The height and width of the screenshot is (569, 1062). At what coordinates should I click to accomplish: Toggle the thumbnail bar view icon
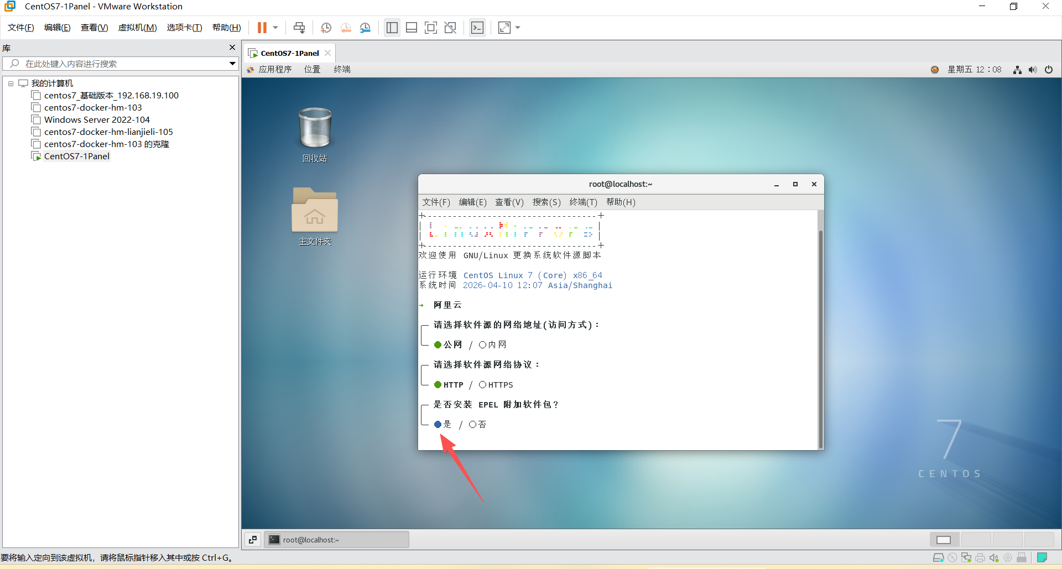pyautogui.click(x=412, y=28)
